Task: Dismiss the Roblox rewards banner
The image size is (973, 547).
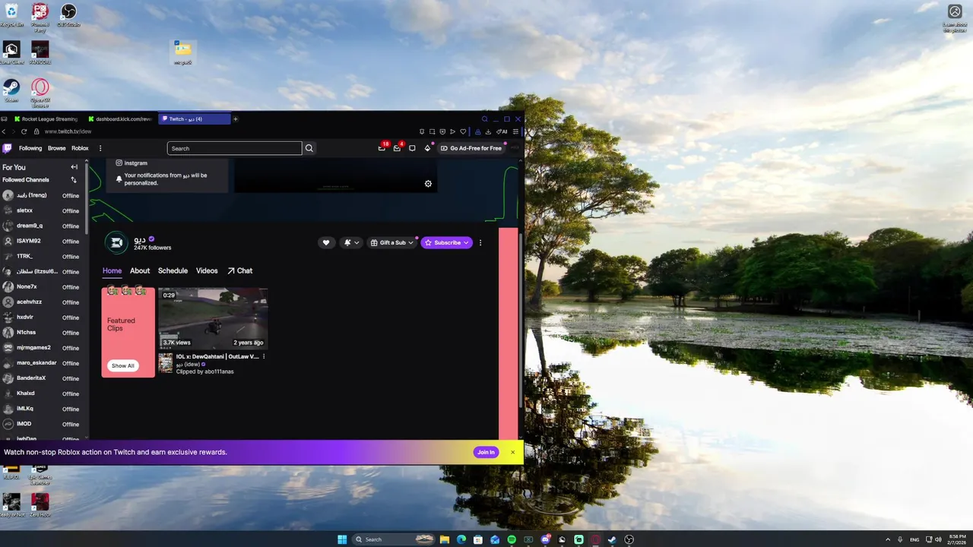Action: coord(512,452)
